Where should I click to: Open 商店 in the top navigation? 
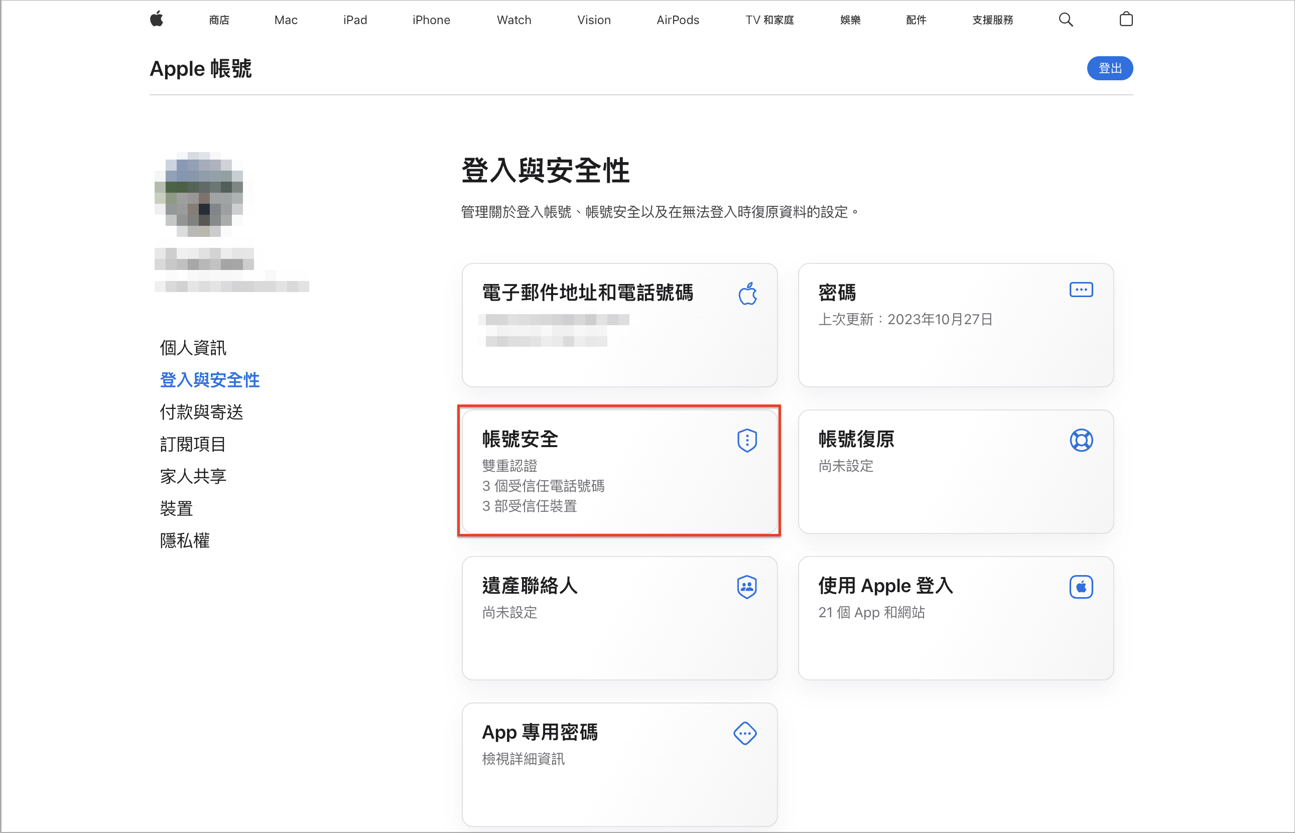(x=219, y=20)
